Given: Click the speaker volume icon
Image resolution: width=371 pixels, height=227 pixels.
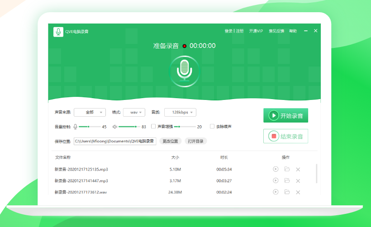Looking at the screenshot, I should click(x=115, y=127).
